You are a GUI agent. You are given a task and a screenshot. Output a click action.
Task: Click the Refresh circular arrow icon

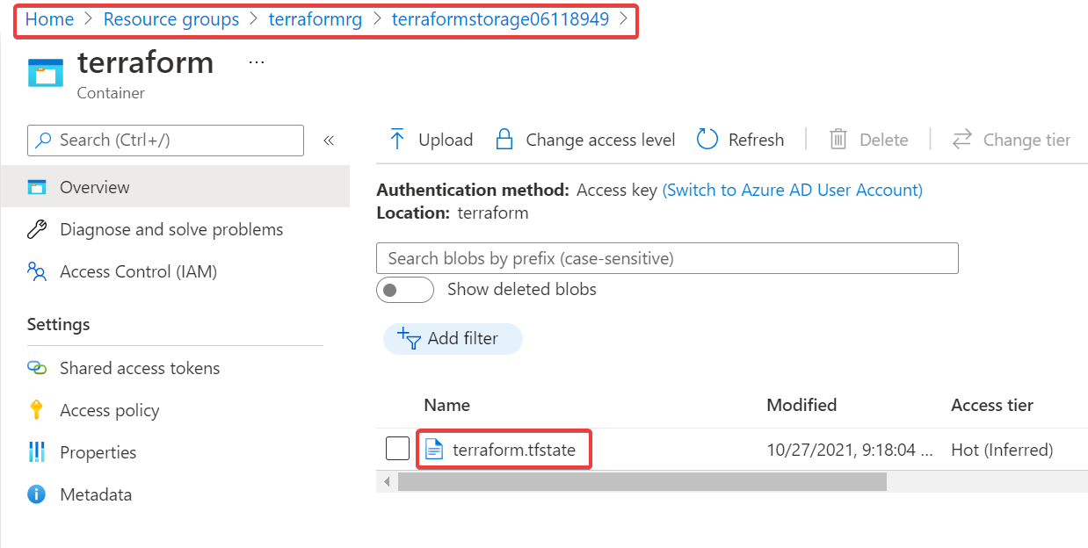[707, 140]
